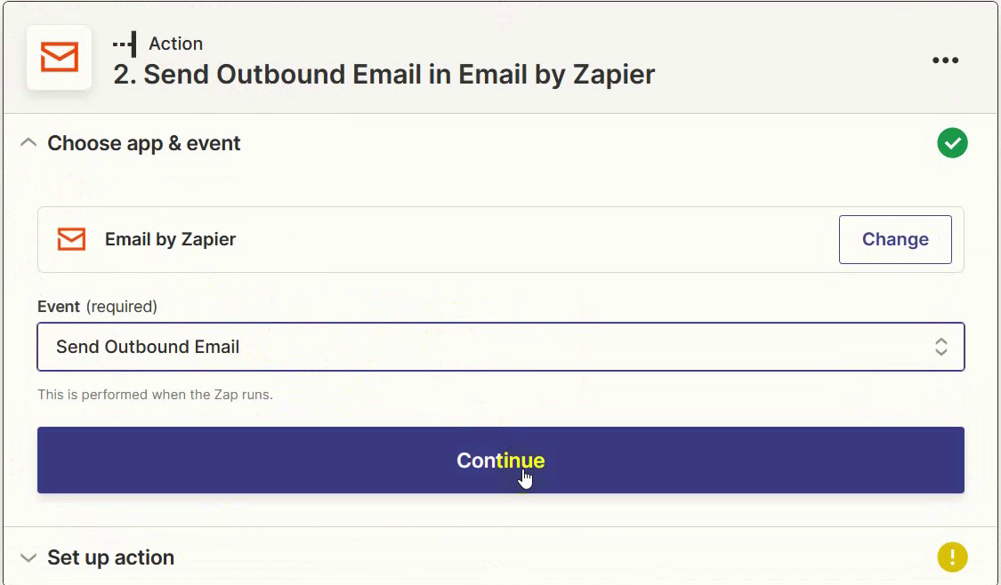The image size is (1001, 585).
Task: Click the Choose app & event section title
Action: tap(144, 143)
